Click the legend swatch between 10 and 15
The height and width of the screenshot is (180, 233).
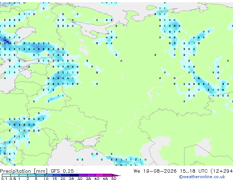tap(49, 175)
